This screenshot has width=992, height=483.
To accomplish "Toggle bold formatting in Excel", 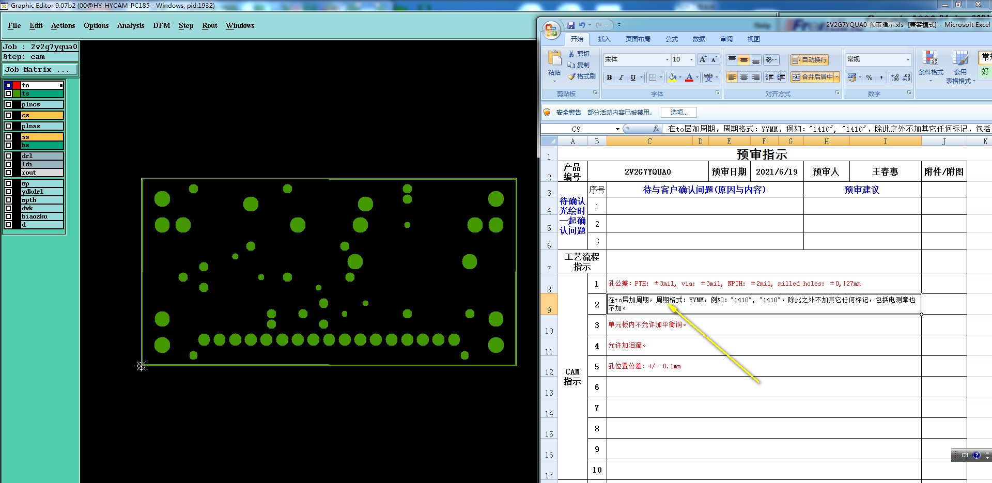I will tap(609, 77).
